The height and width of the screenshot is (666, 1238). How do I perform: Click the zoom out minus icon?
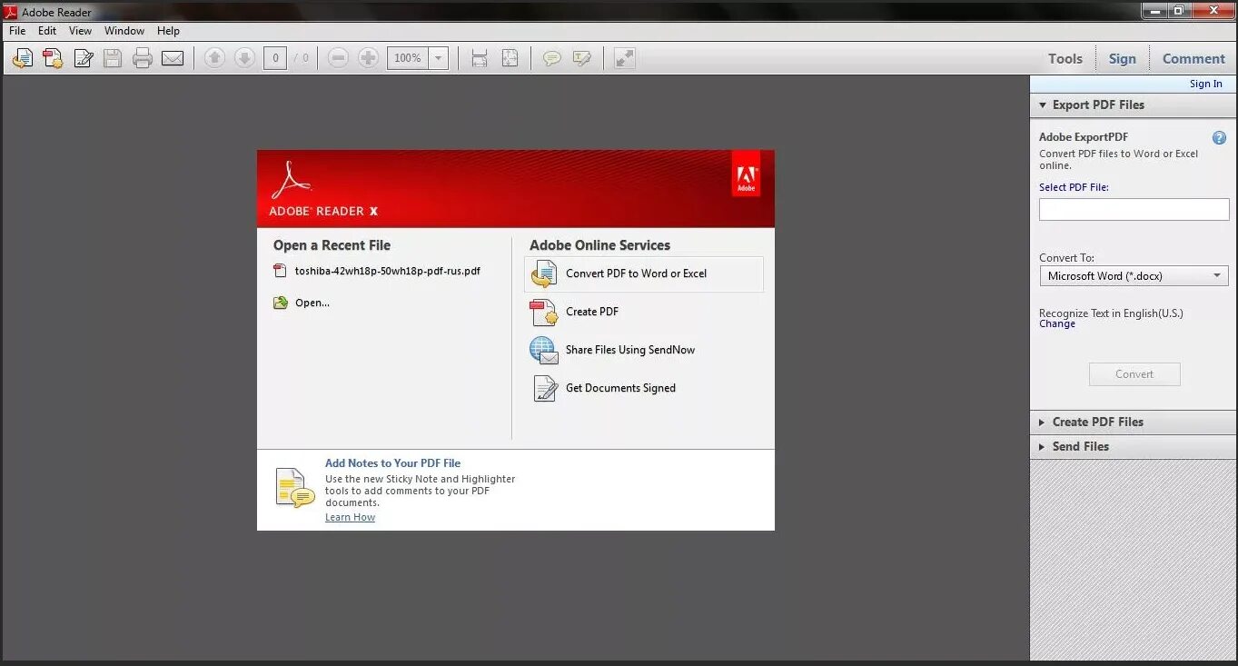click(338, 58)
